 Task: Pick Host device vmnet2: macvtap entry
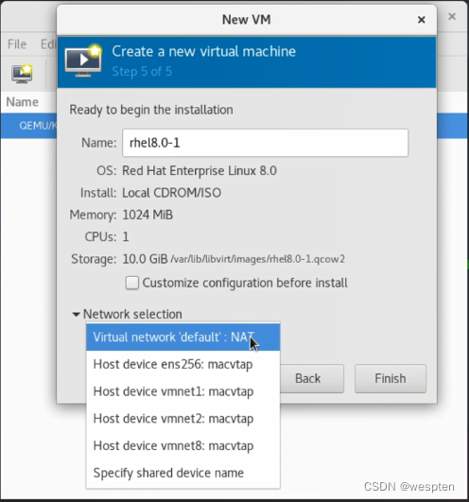pos(182,419)
